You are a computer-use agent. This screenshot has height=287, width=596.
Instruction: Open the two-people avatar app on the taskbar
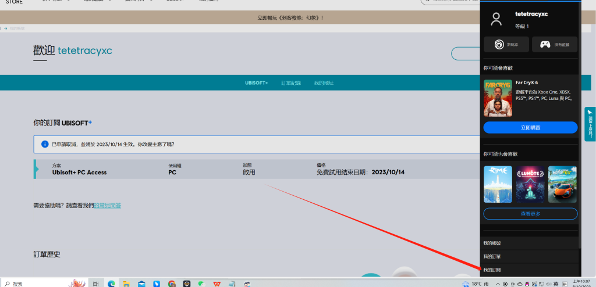[247, 284]
